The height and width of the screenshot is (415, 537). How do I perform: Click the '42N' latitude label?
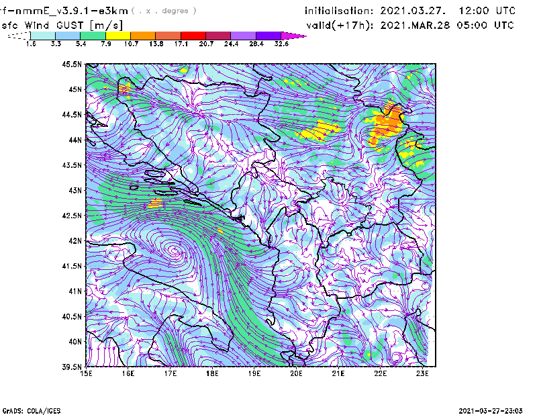point(75,240)
